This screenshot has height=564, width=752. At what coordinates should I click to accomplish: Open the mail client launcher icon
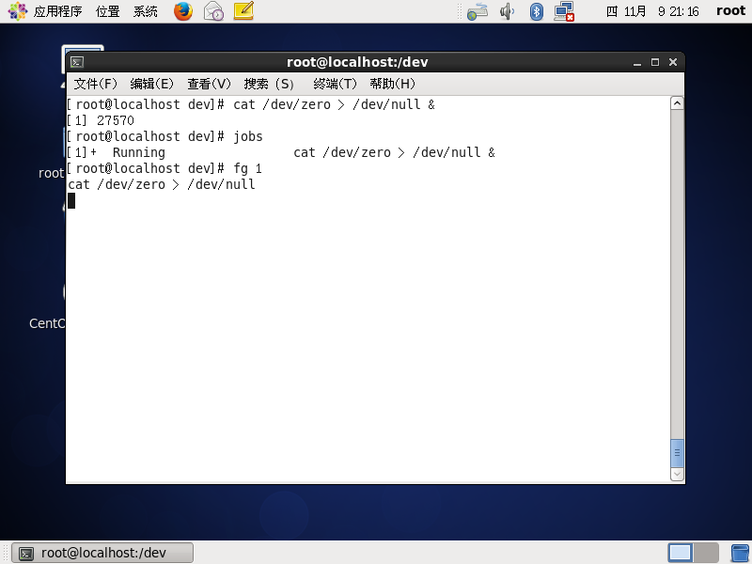click(213, 11)
